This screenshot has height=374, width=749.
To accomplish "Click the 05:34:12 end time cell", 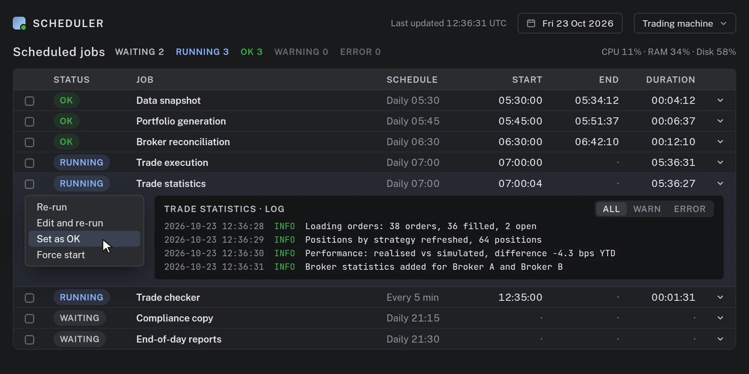I will pos(597,100).
